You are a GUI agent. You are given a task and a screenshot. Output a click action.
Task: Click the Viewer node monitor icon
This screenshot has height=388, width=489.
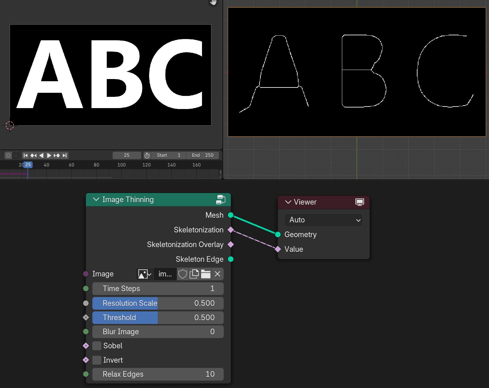(360, 202)
